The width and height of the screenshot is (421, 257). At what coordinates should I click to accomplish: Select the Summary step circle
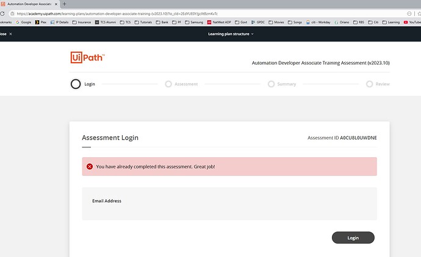pos(271,84)
